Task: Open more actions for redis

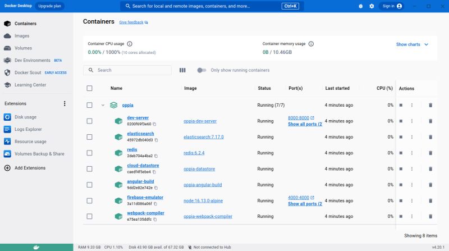Action: (412, 153)
